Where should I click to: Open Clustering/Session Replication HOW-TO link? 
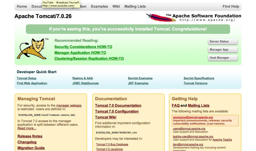(89, 59)
